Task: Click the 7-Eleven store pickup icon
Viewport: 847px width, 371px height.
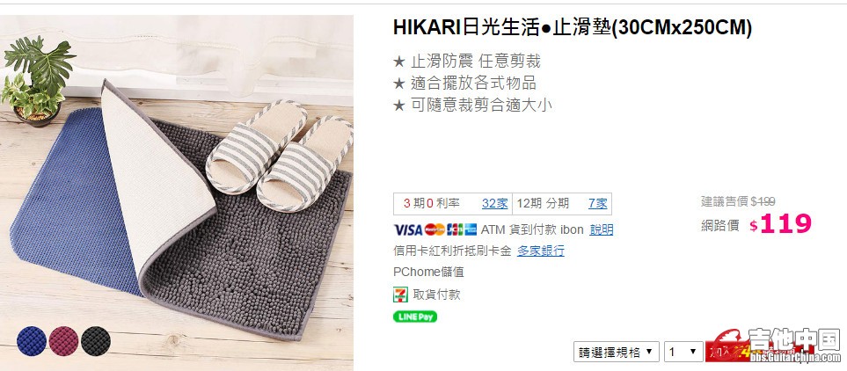Action: click(400, 295)
